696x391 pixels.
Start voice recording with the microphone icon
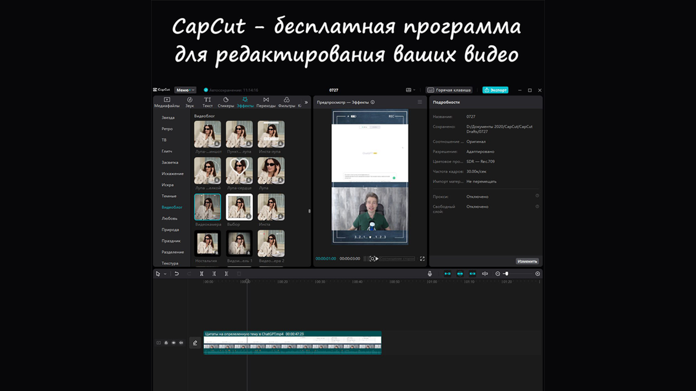430,273
